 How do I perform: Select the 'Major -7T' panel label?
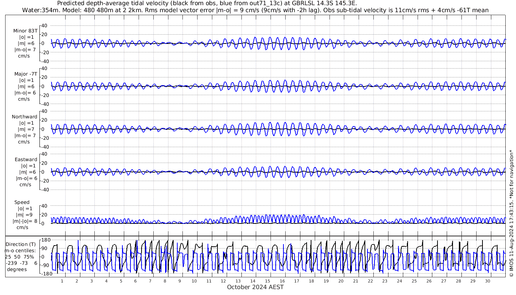coord(25,74)
